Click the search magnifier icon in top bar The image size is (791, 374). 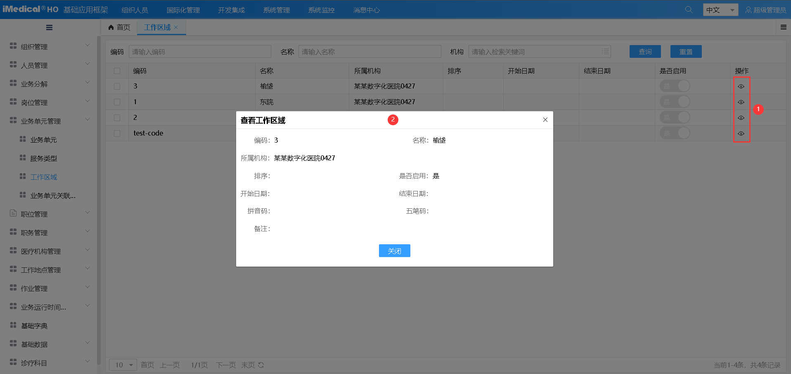(688, 9)
